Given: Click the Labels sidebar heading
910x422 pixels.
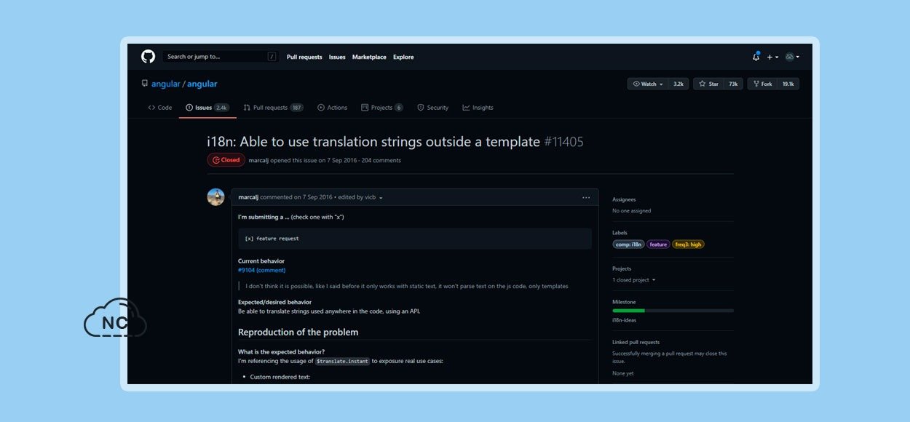Looking at the screenshot, I should 620,233.
